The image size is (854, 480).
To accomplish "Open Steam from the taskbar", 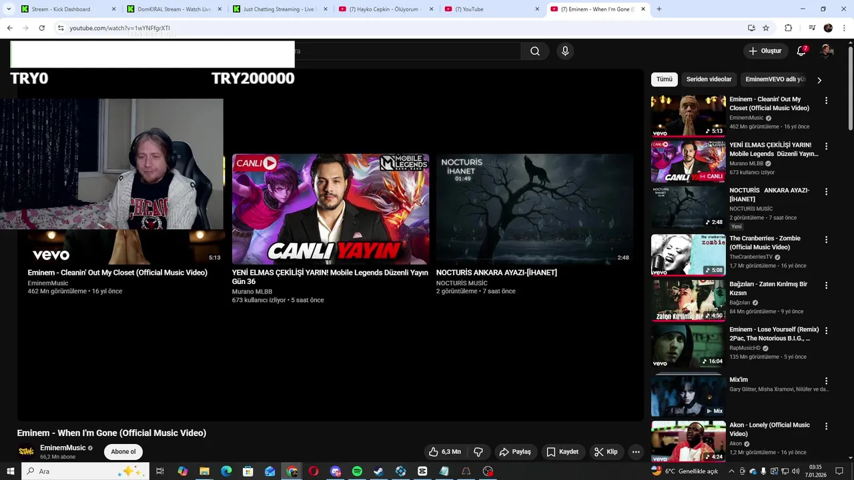I will pyautogui.click(x=378, y=471).
